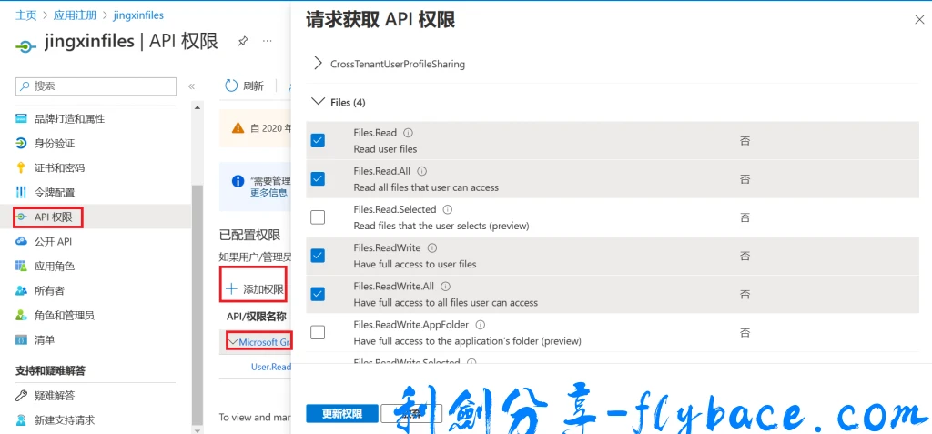Open the API 权限 menu item
The width and height of the screenshot is (932, 434).
[54, 217]
